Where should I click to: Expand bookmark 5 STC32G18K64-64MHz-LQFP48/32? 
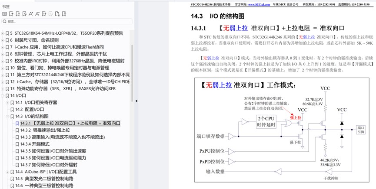(3, 33)
